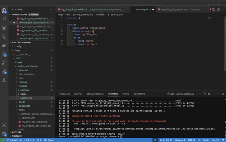Screen dimensions: 226x142
Task: Open the Debug Console panel tab
Action: click(95, 94)
